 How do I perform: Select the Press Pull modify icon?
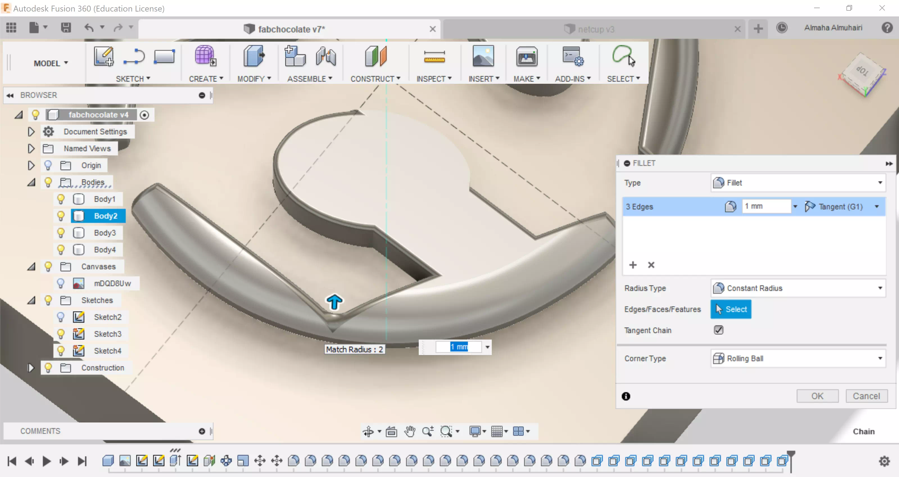254,56
